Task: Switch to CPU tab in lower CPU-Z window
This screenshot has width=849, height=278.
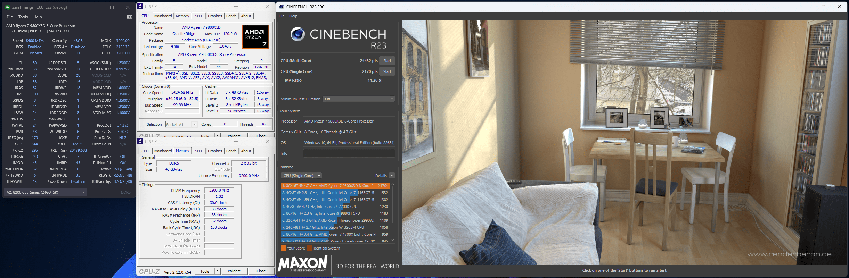Action: point(145,151)
